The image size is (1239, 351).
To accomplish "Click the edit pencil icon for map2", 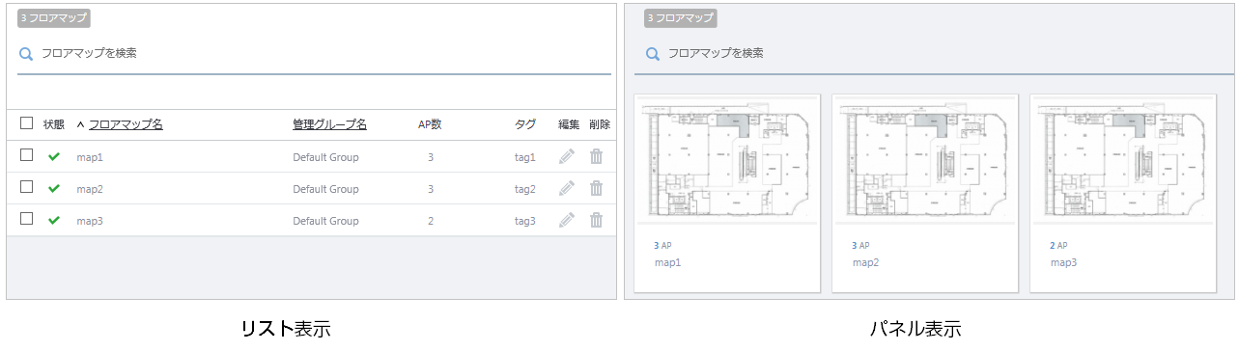I will pos(567,189).
